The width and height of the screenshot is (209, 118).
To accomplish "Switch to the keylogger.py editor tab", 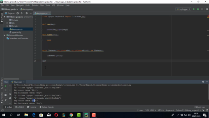I will point(42,13).
